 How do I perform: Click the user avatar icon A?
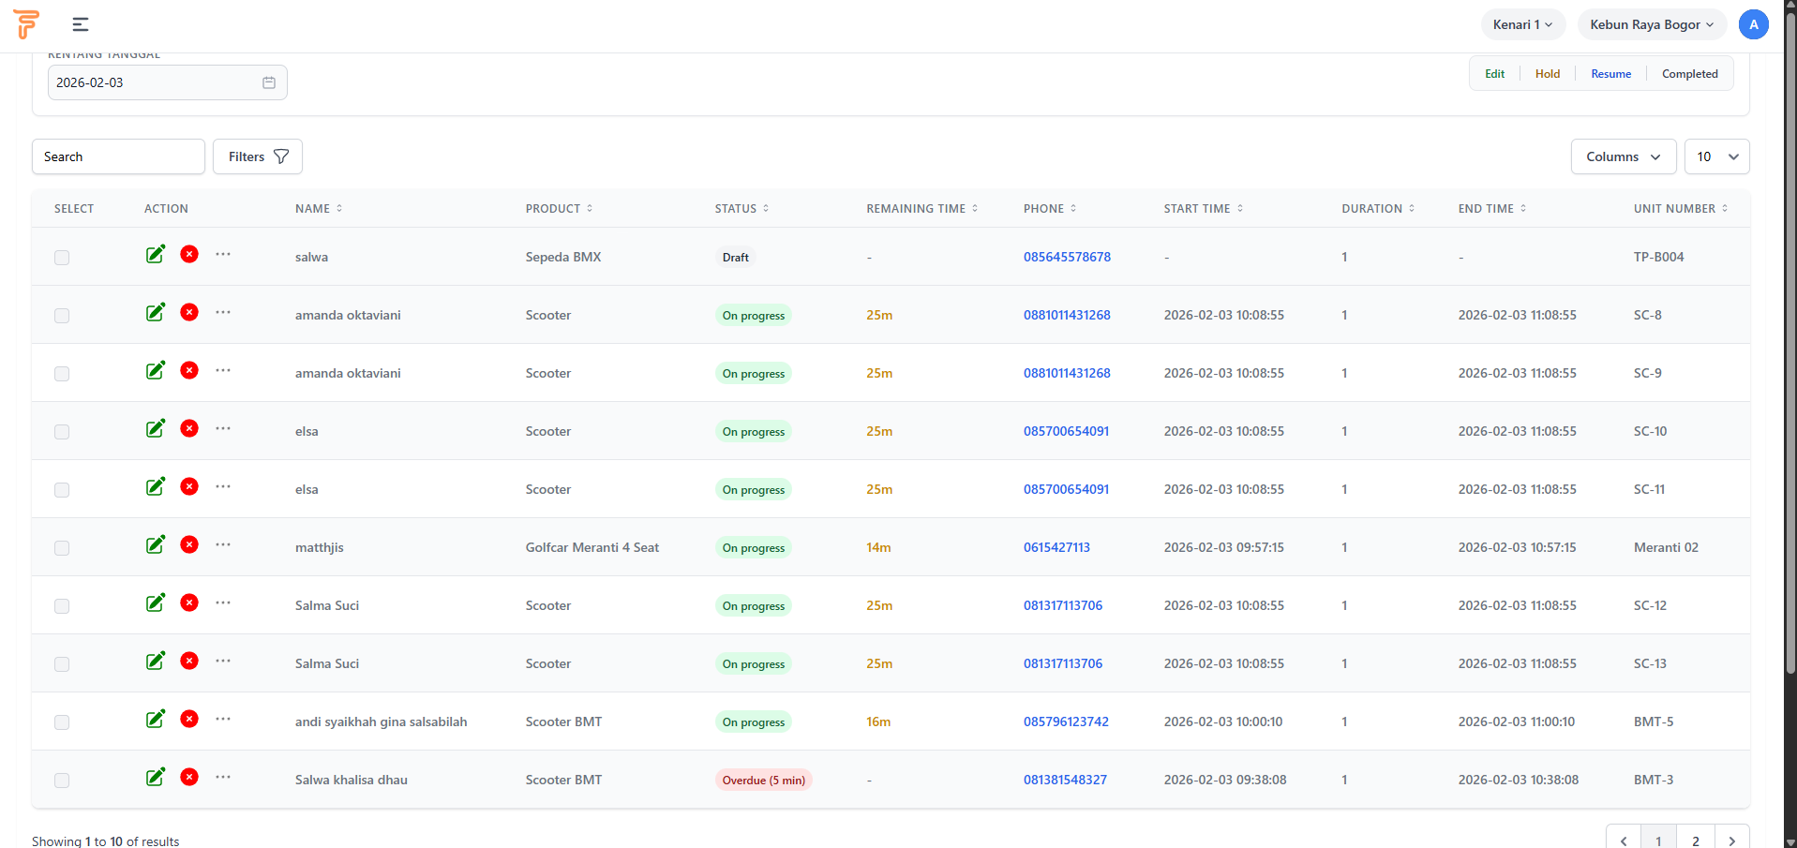pos(1753,24)
